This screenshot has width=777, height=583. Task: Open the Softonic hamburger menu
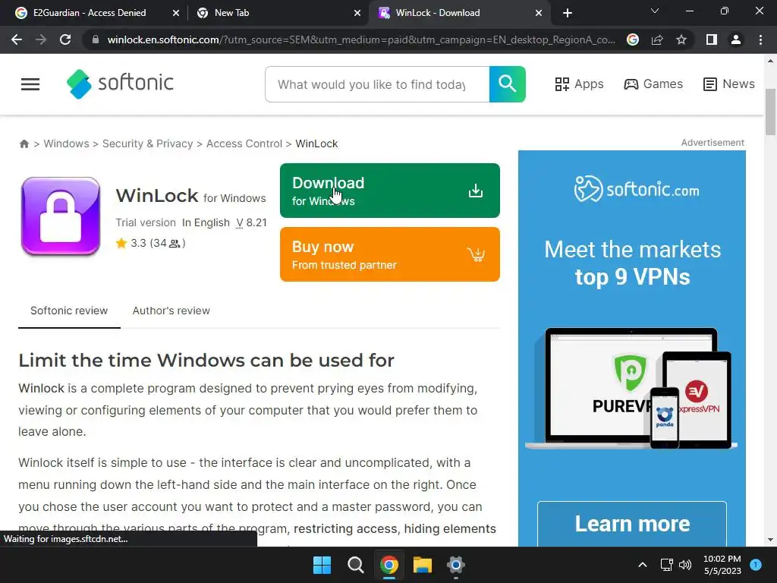[x=30, y=84]
